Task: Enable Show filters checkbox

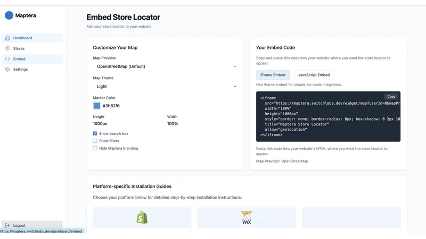Action: pyautogui.click(x=95, y=141)
